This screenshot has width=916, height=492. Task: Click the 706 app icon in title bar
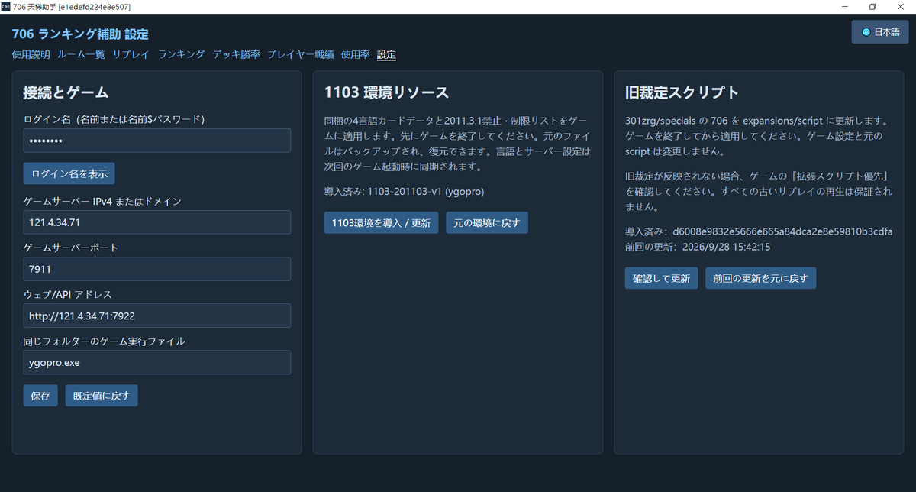click(6, 7)
